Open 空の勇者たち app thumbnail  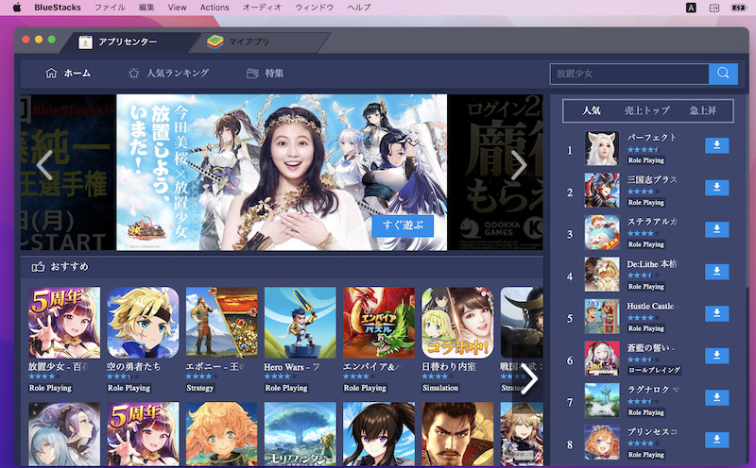point(143,323)
